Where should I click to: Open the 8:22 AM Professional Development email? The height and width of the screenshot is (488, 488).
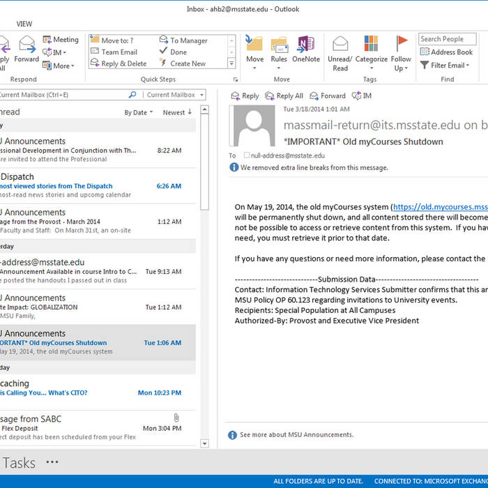[98, 150]
